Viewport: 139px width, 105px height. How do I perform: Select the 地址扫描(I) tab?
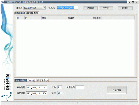(x=21, y=80)
